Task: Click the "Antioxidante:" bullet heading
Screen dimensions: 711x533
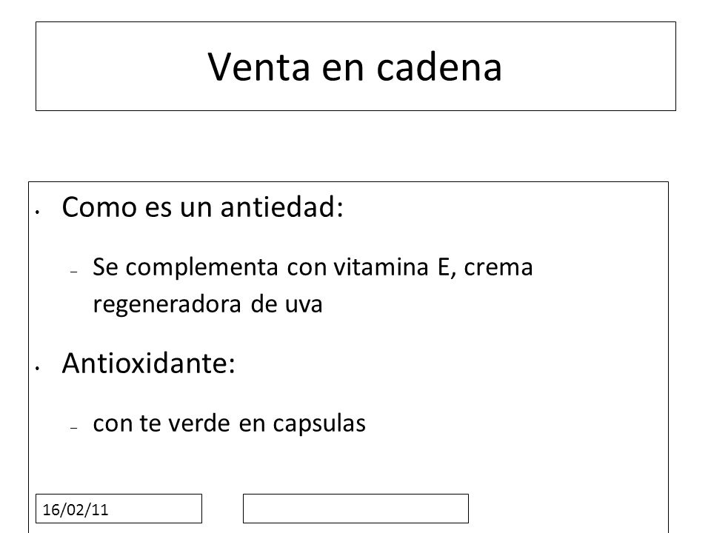Action: tap(149, 363)
